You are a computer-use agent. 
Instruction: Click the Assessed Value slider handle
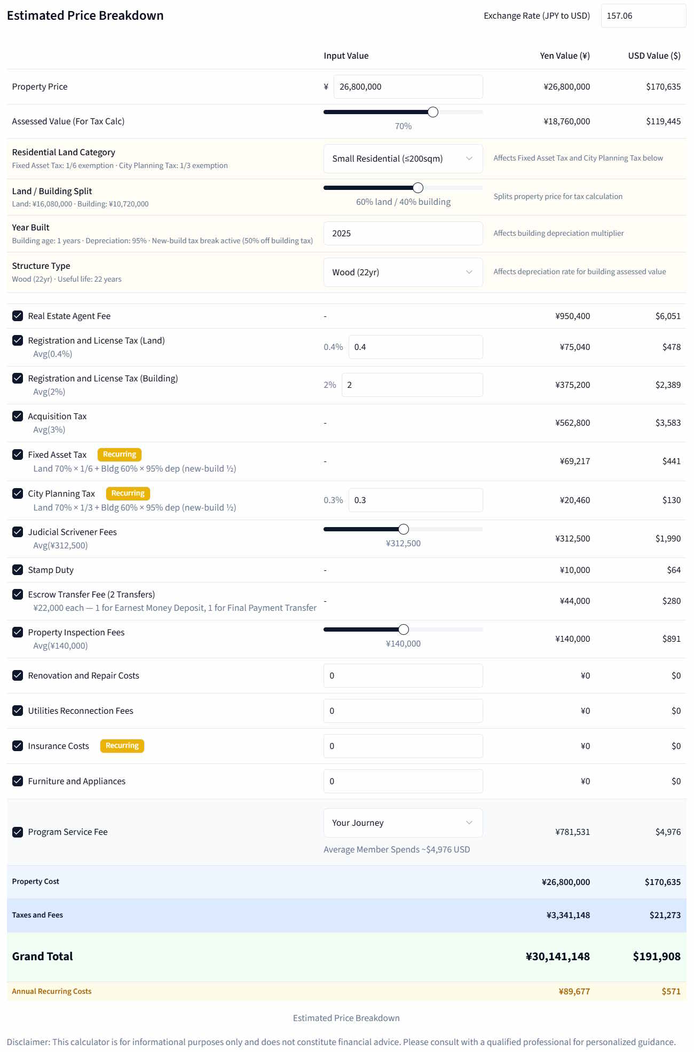click(x=433, y=112)
